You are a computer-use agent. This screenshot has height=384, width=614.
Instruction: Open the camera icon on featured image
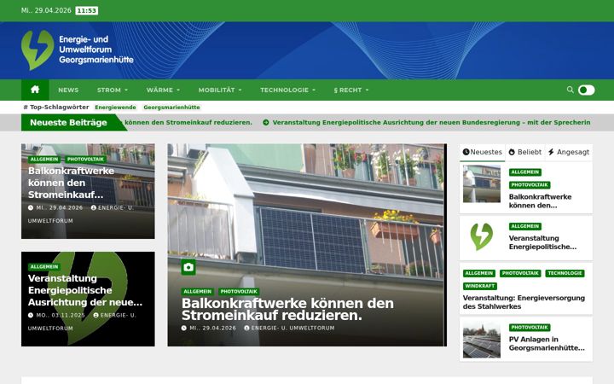point(188,267)
